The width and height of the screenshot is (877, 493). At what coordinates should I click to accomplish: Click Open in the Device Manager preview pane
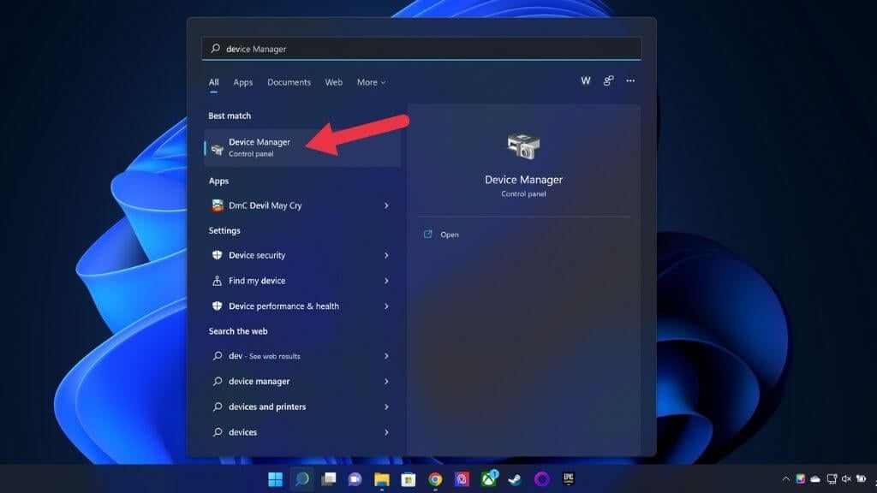click(449, 235)
